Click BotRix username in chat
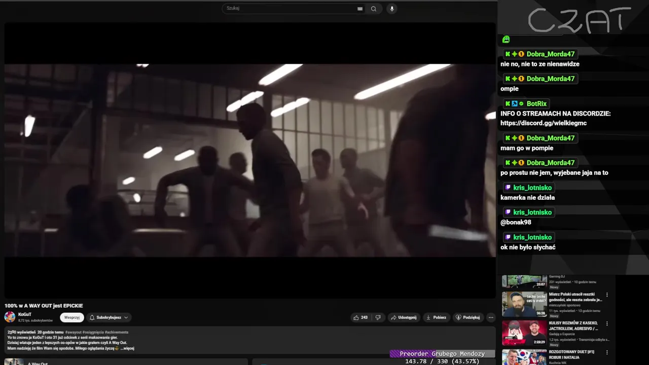The width and height of the screenshot is (649, 365). click(x=536, y=104)
